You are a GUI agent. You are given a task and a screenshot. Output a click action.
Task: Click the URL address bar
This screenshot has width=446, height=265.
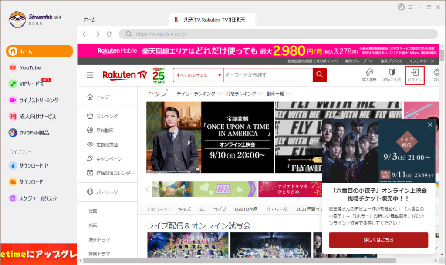pos(278,34)
